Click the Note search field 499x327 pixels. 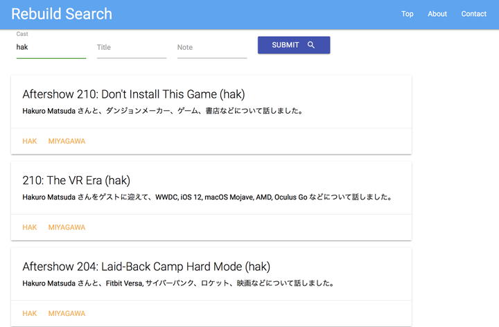[211, 48]
